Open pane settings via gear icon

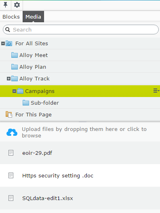pyautogui.click(x=17, y=5)
